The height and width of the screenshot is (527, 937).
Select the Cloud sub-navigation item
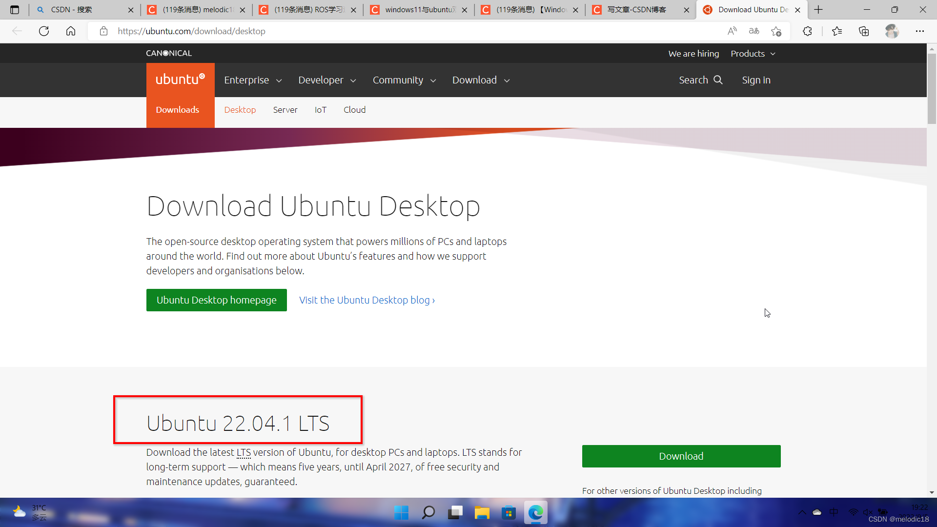tap(354, 110)
